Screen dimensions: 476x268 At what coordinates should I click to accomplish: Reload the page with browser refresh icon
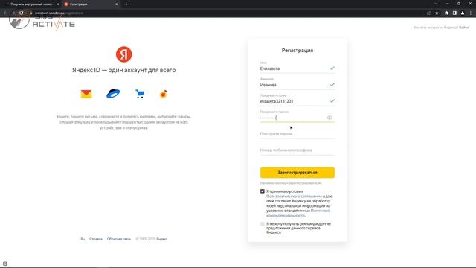tap(22, 13)
